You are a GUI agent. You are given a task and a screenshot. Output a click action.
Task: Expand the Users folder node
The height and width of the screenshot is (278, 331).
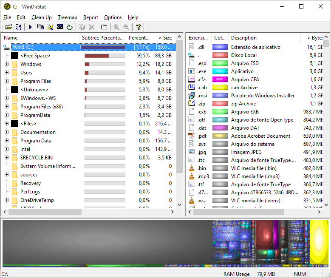[6, 72]
